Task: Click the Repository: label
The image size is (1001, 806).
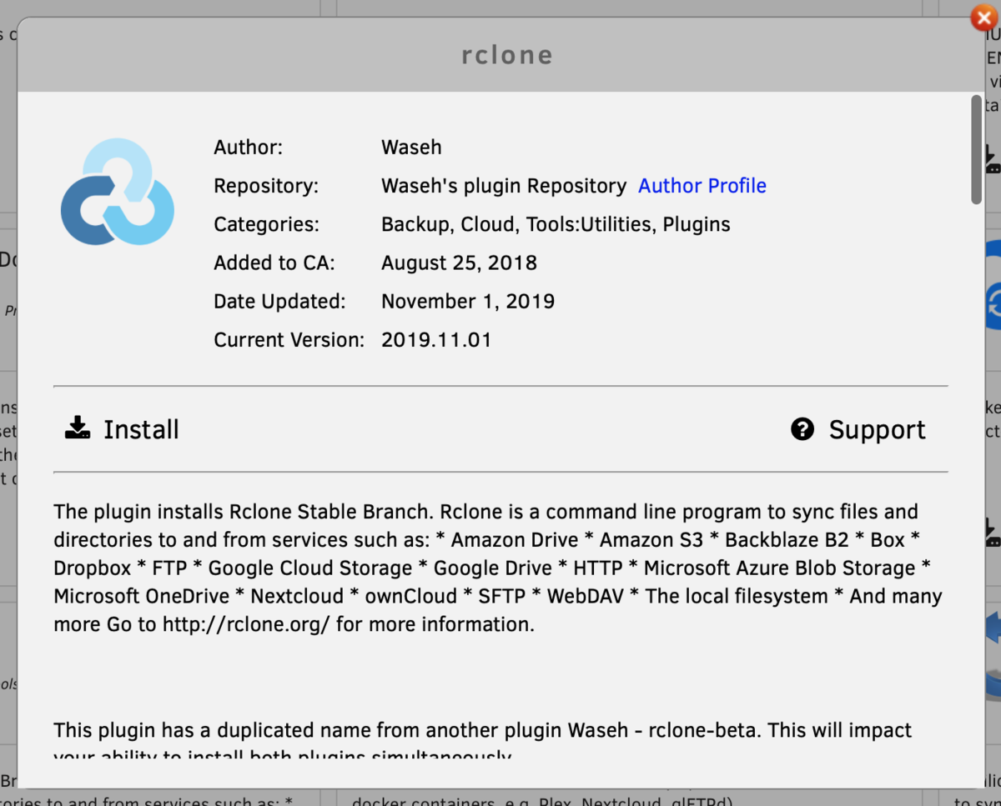Action: pyautogui.click(x=266, y=186)
